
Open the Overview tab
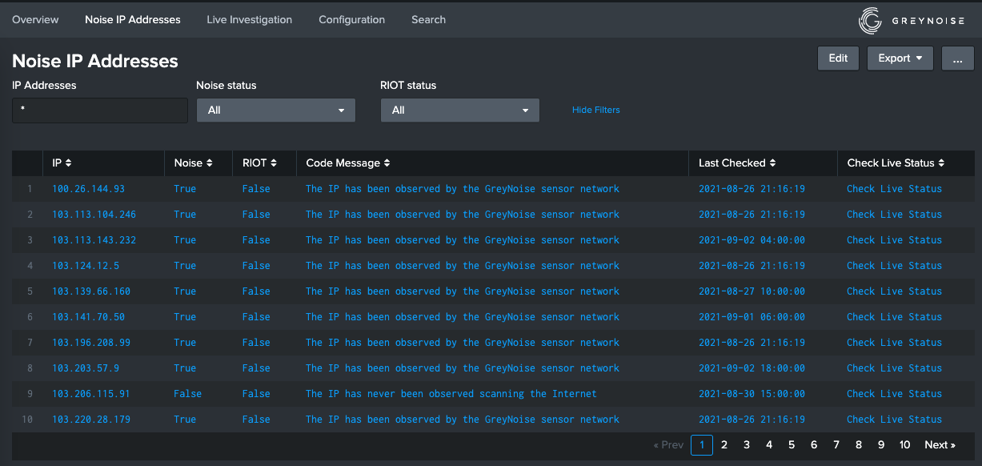pos(35,19)
